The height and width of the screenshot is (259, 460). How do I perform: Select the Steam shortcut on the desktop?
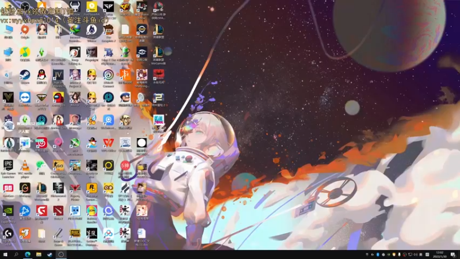[25, 75]
